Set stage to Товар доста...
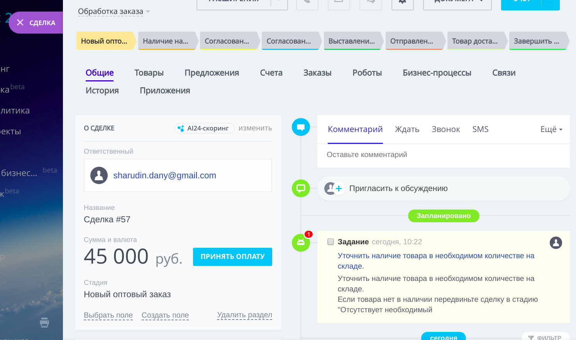The height and width of the screenshot is (340, 576). (x=477, y=41)
